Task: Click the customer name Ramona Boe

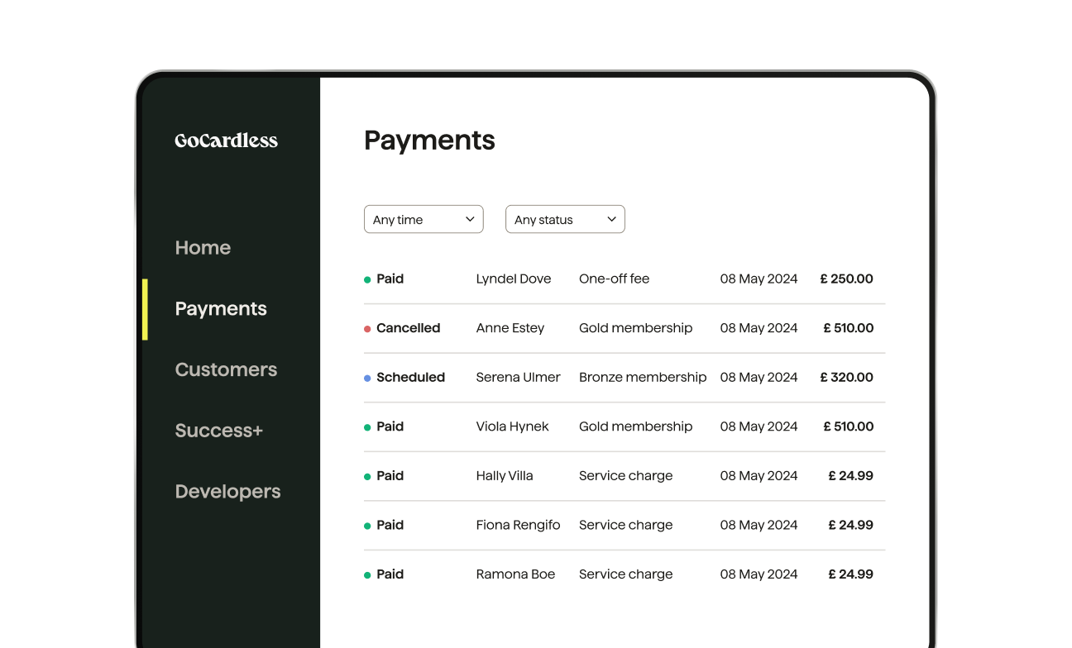Action: (515, 574)
